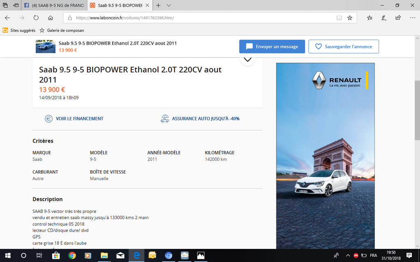Open the browser home page
This screenshot has height=262, width=420.
[x=50, y=18]
